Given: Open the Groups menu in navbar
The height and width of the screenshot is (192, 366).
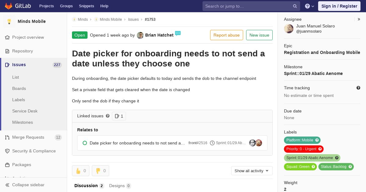Looking at the screenshot, I should click(66, 6).
